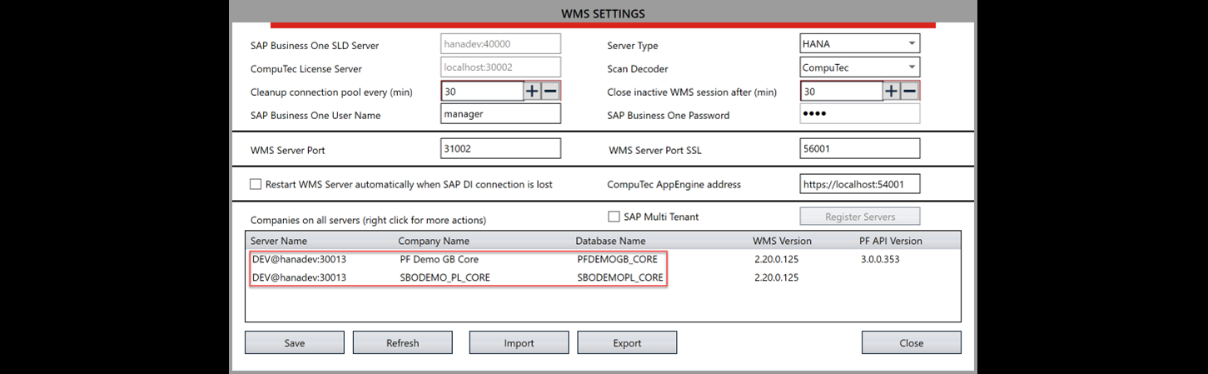Screen dimensions: 1208x374
Task: Click the WMS Server Port field
Action: (500, 149)
